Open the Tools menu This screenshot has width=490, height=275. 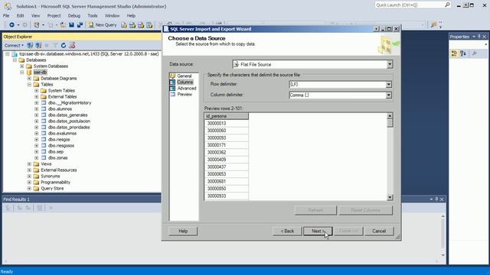click(x=93, y=15)
